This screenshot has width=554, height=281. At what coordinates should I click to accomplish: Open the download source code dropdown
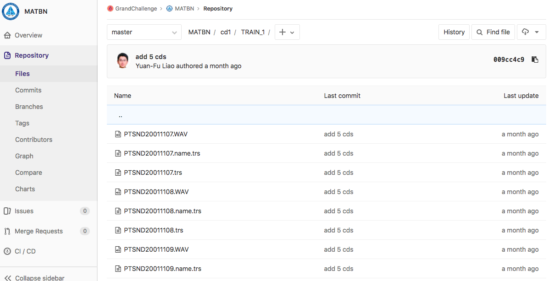[531, 32]
